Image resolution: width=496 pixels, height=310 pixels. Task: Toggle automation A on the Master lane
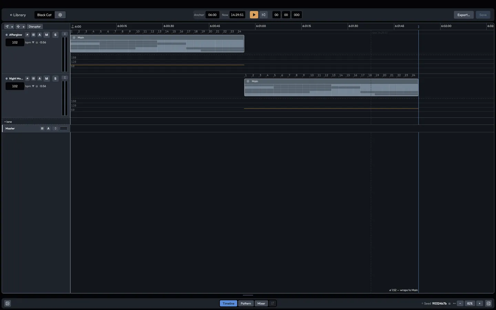coord(49,128)
